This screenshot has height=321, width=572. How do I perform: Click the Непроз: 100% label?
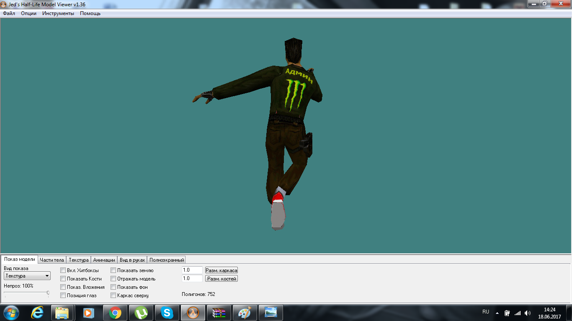pyautogui.click(x=18, y=286)
